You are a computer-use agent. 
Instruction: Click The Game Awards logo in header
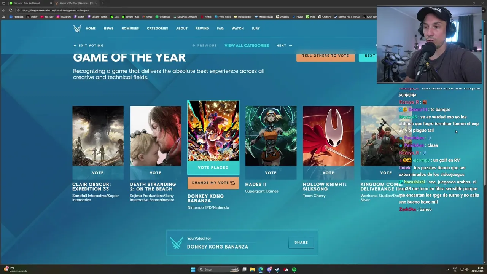(x=77, y=29)
